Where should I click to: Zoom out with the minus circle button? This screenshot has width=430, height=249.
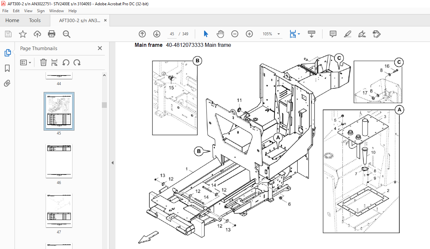[x=235, y=34]
